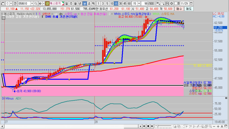Screen dimensions: 229x129
Task: Click the zoom magnifier in bottom toolbar
Action: click(x=210, y=126)
